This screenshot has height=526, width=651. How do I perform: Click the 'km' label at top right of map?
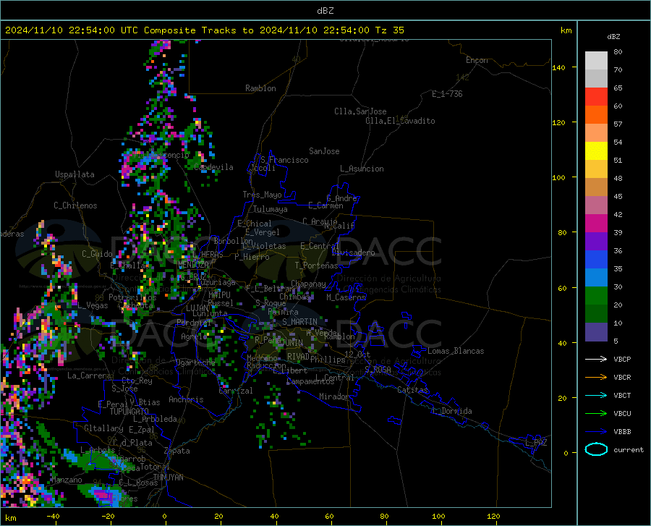[x=566, y=30]
